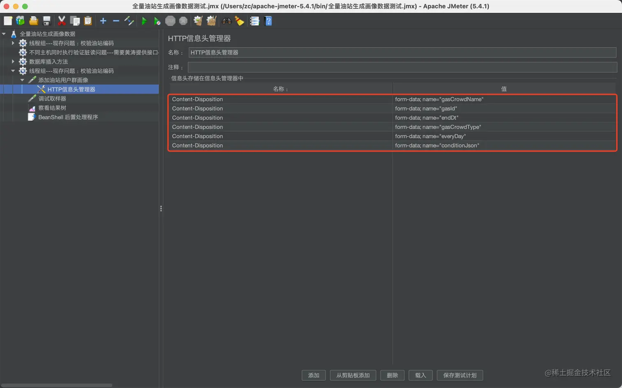Click the Cut scissors icon
622x388 pixels.
pyautogui.click(x=62, y=21)
